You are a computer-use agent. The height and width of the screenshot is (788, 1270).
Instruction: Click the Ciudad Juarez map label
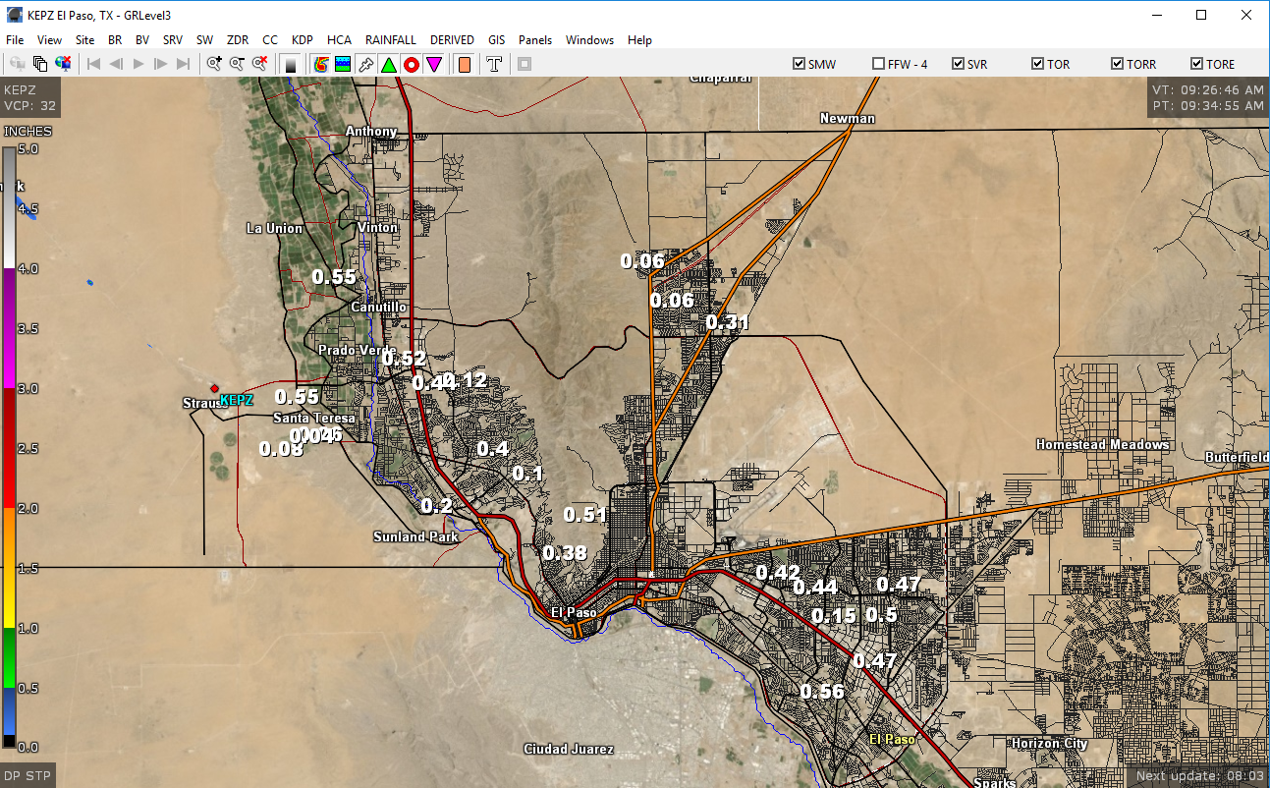[x=569, y=750]
